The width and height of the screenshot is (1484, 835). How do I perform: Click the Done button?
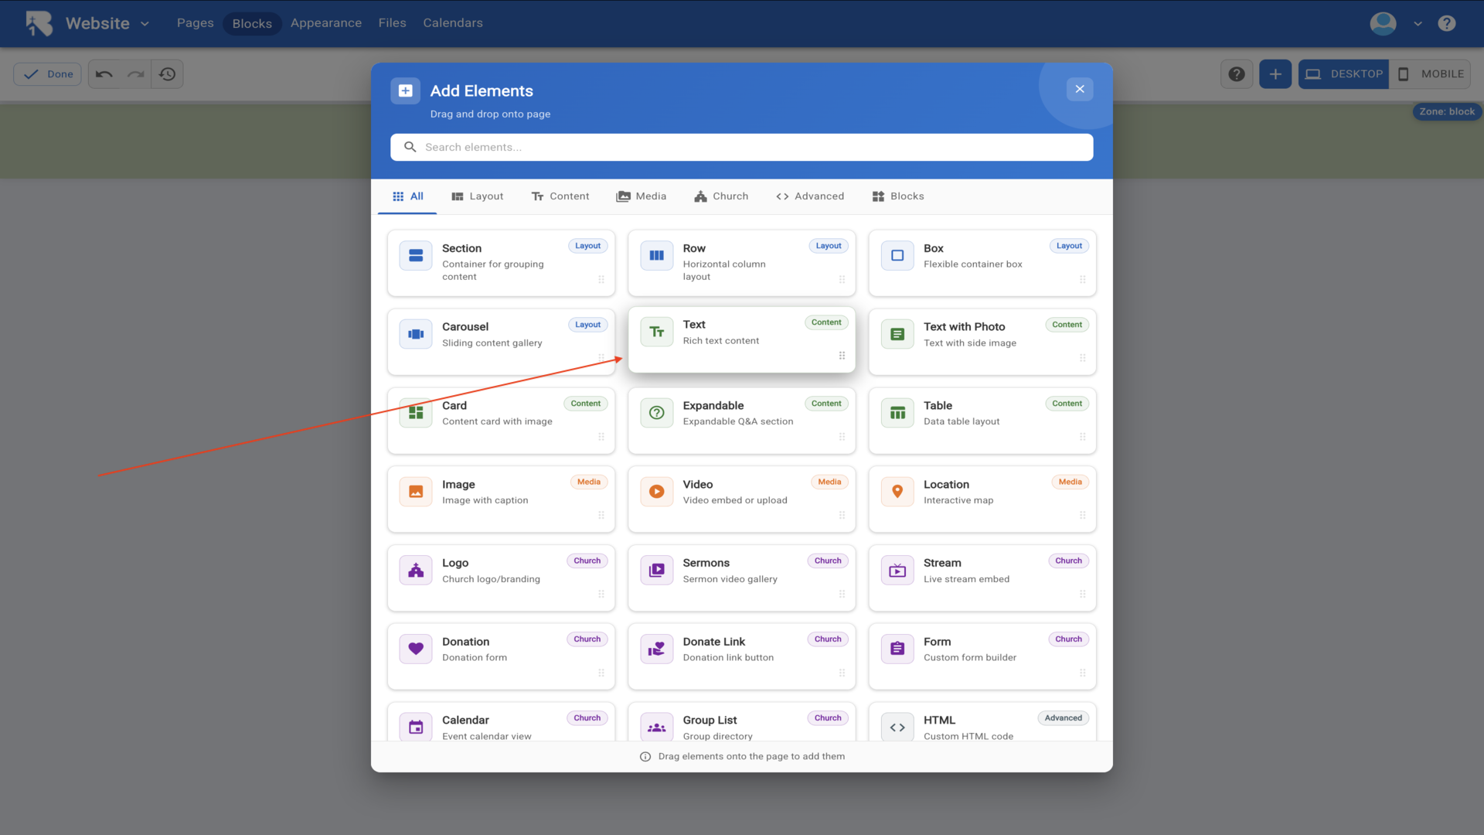pos(48,74)
